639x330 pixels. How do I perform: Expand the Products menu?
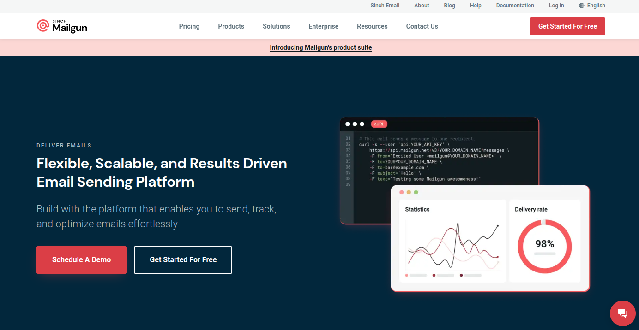pos(231,26)
